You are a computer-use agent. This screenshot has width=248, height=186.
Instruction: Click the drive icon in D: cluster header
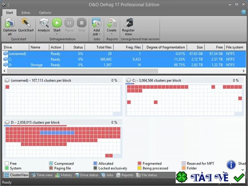7,122
